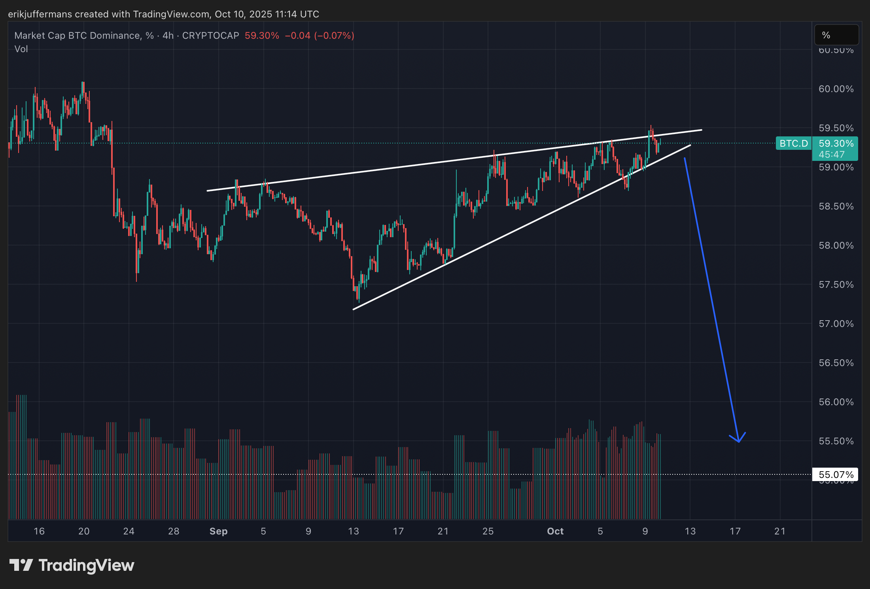The image size is (870, 589).
Task: Click the Vol indicator label
Action: point(21,49)
